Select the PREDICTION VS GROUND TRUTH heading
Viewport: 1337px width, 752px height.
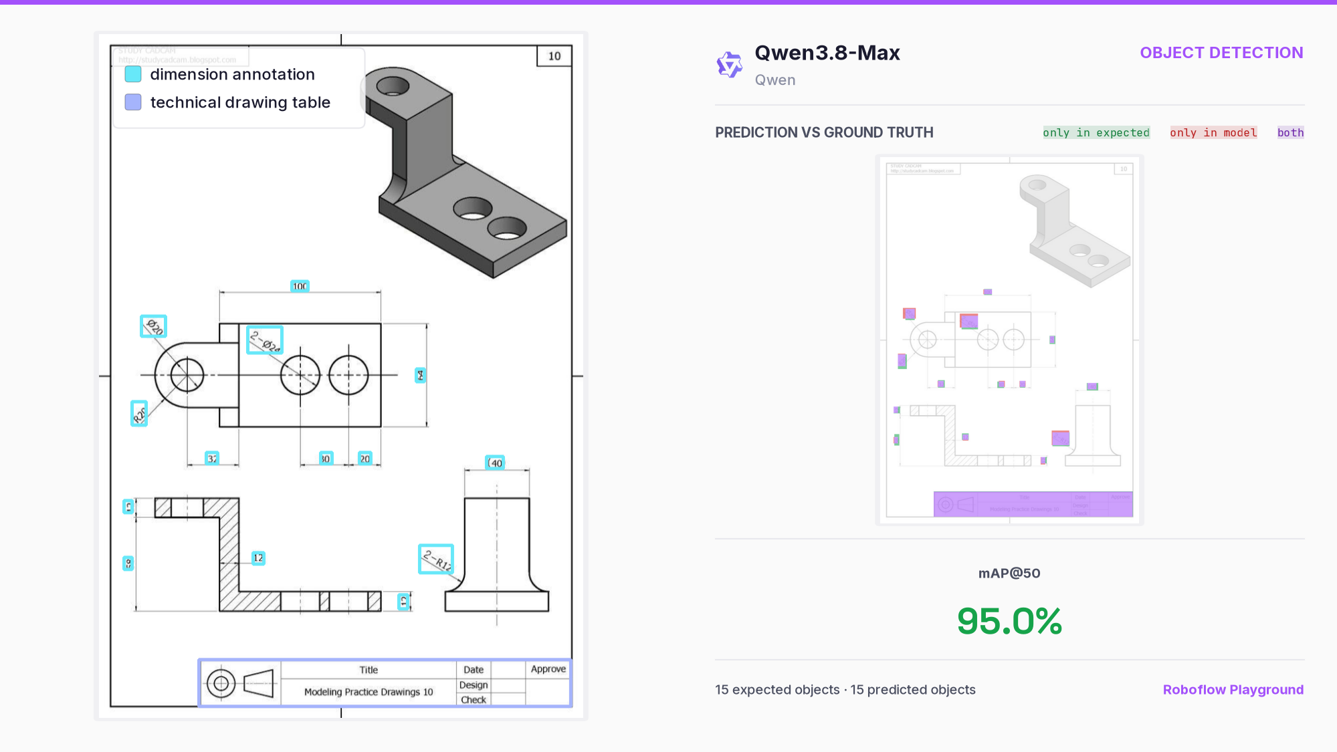824,132
